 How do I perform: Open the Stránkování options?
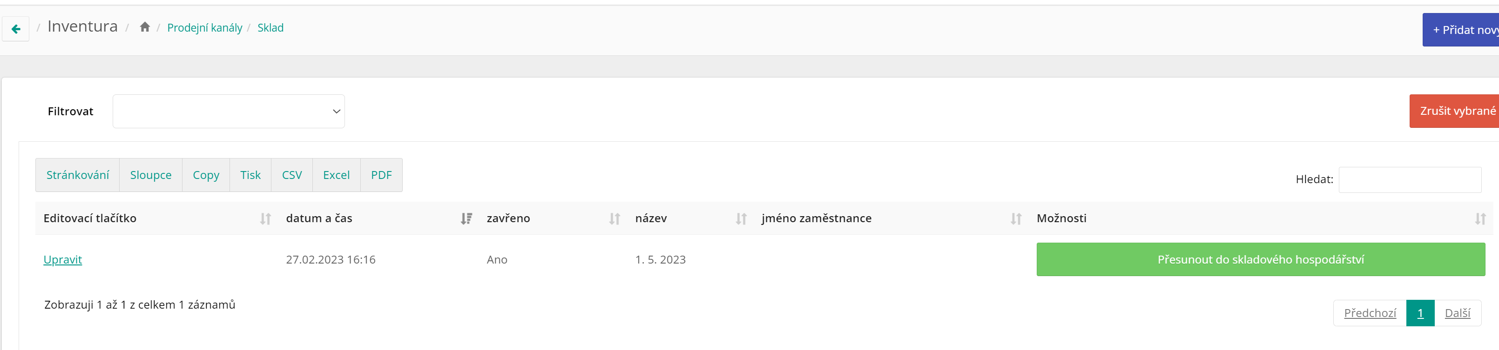click(77, 175)
